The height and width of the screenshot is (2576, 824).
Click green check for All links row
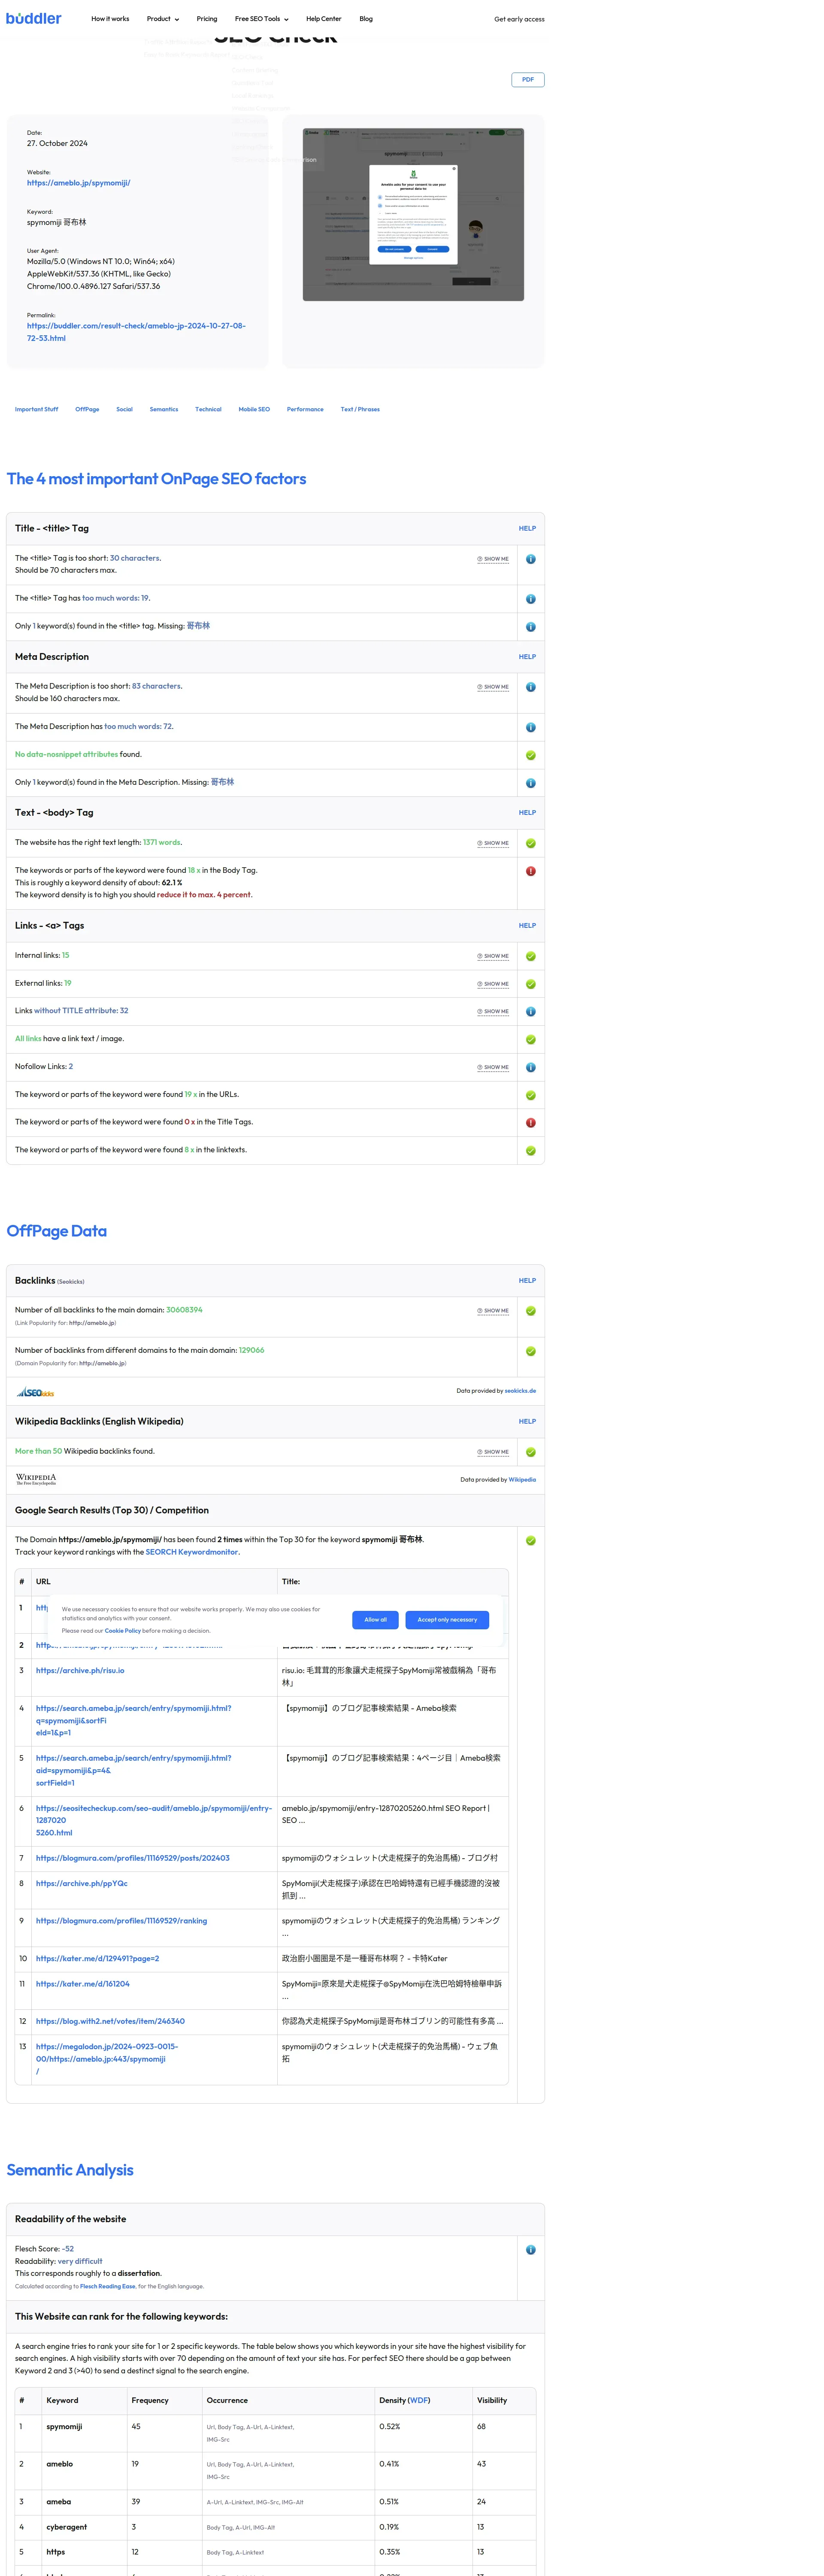click(530, 1040)
